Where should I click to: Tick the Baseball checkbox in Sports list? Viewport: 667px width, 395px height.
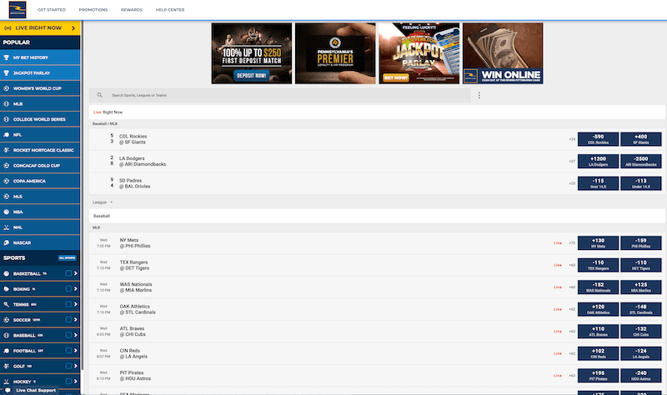68,335
